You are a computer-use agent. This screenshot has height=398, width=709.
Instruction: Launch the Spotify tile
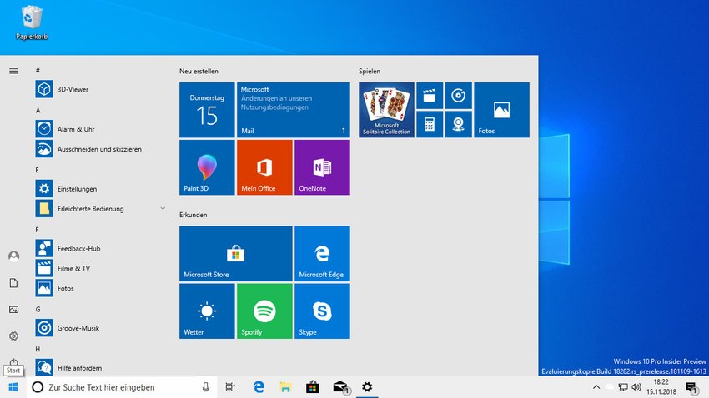(x=264, y=311)
